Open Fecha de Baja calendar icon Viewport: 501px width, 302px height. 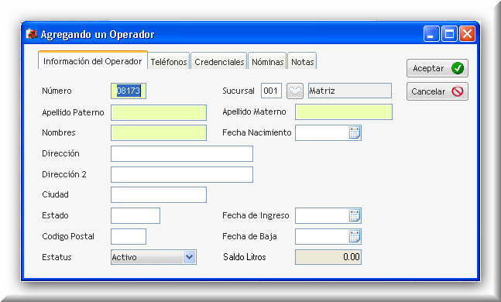[x=355, y=237]
